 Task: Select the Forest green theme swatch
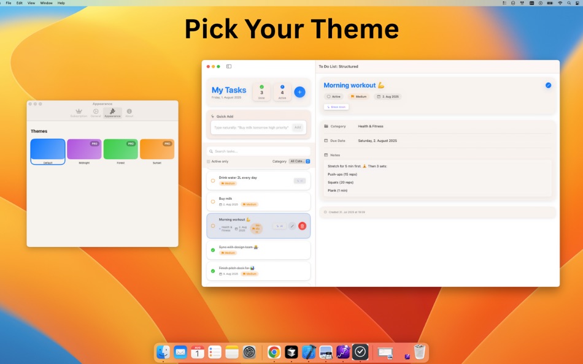click(120, 150)
